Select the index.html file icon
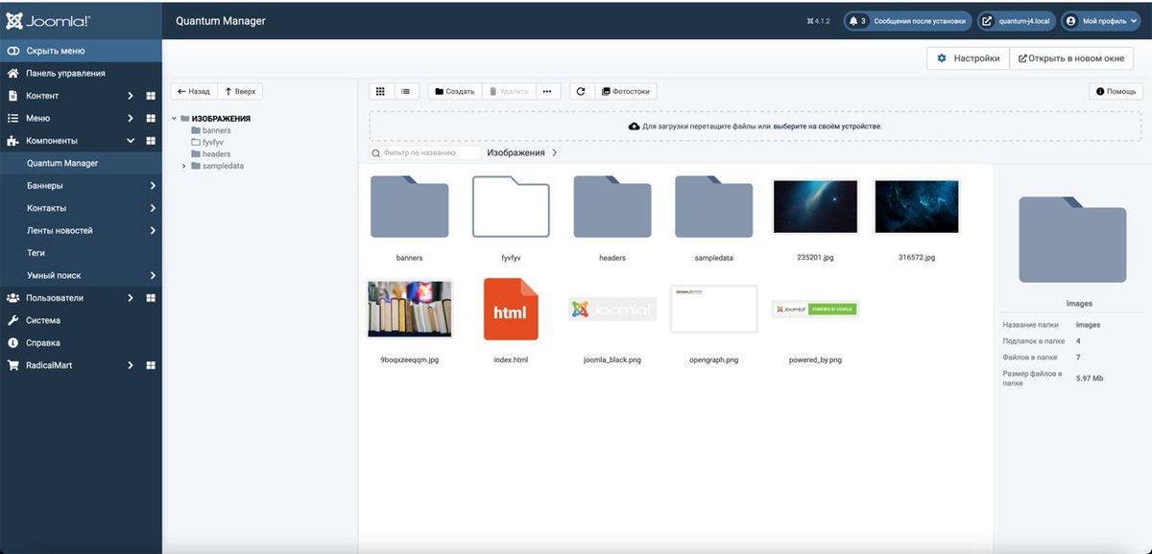 (x=511, y=309)
